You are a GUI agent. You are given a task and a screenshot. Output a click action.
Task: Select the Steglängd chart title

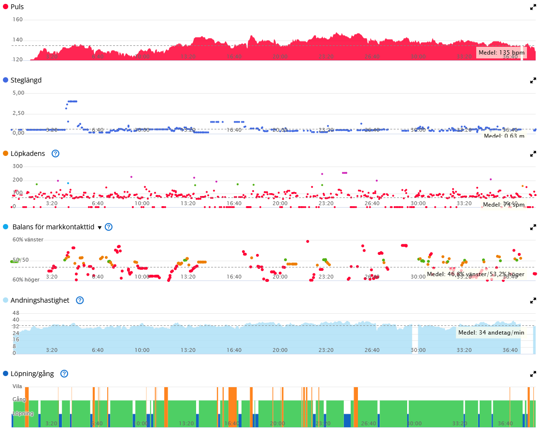coord(26,80)
